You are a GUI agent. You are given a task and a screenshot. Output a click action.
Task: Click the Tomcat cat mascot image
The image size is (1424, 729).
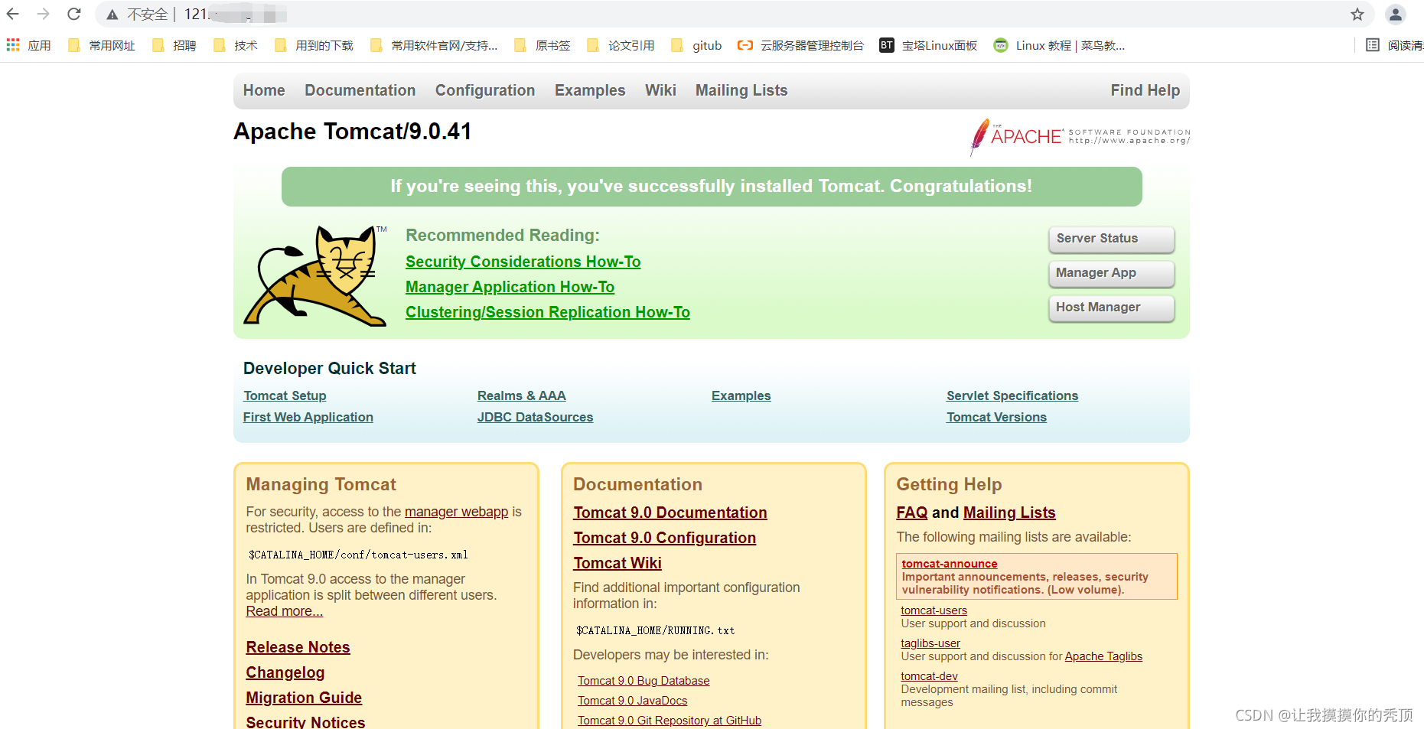pos(315,275)
